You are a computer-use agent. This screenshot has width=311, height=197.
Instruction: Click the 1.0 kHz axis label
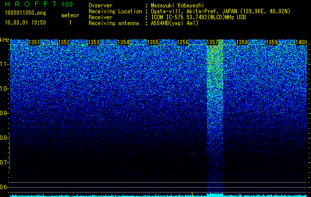(3, 89)
